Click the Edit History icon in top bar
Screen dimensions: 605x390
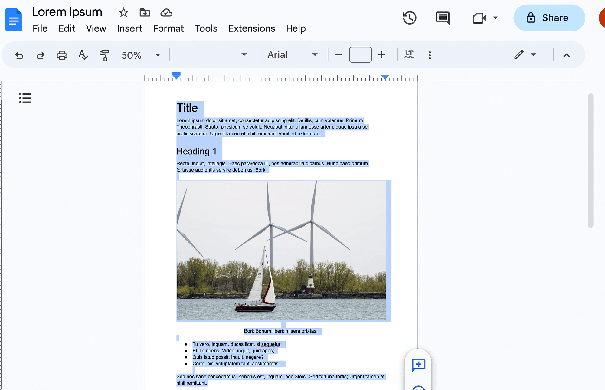click(409, 18)
